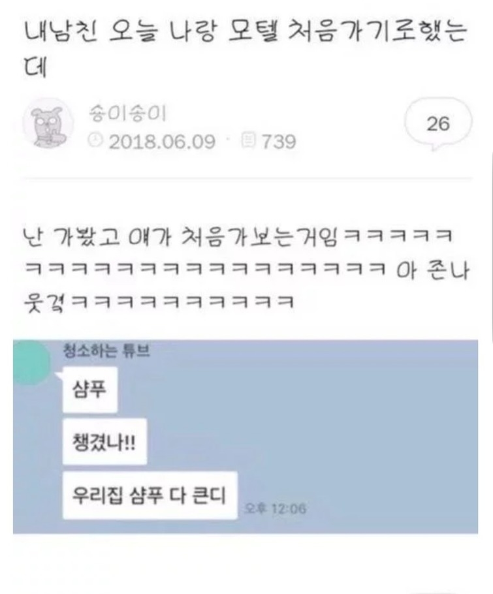Screen dimensions: 493x594
Task: Click the 우리집 샴푸 다 큰디 message bubble
Action: tap(150, 495)
